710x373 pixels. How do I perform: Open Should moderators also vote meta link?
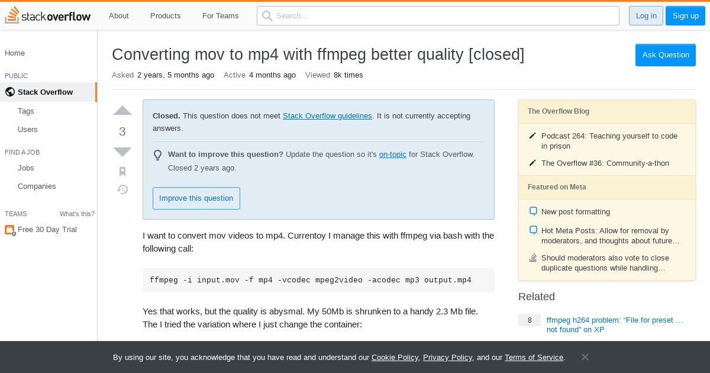(x=605, y=263)
